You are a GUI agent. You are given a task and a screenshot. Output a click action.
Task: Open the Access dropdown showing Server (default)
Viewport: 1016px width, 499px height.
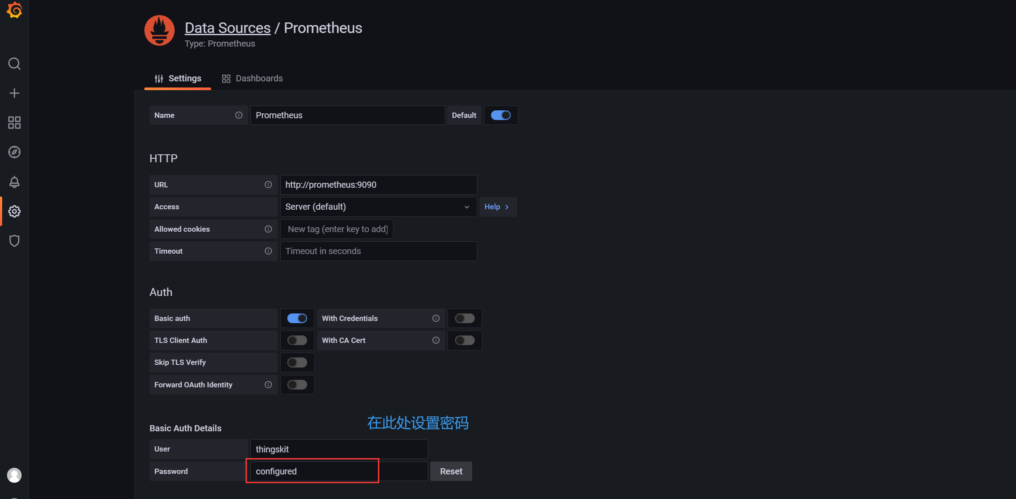click(x=378, y=207)
